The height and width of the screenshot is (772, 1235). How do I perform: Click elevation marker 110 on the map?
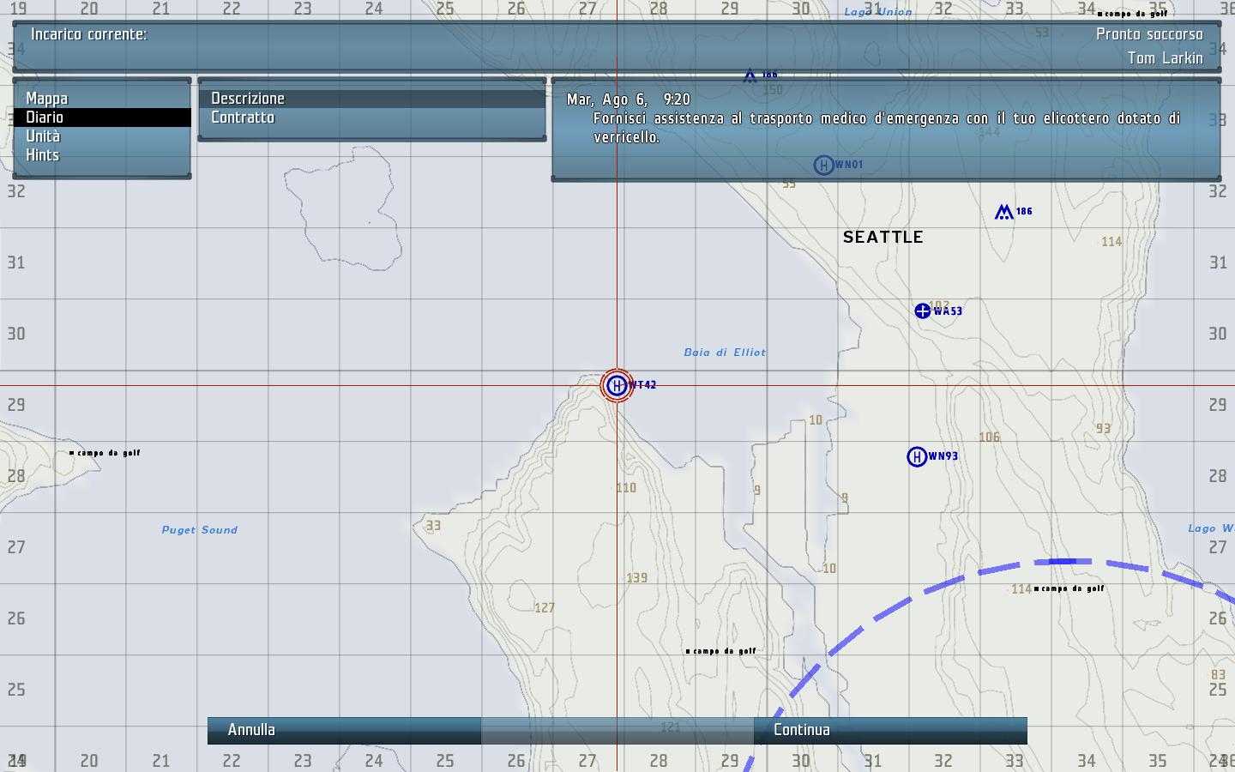[x=626, y=488]
